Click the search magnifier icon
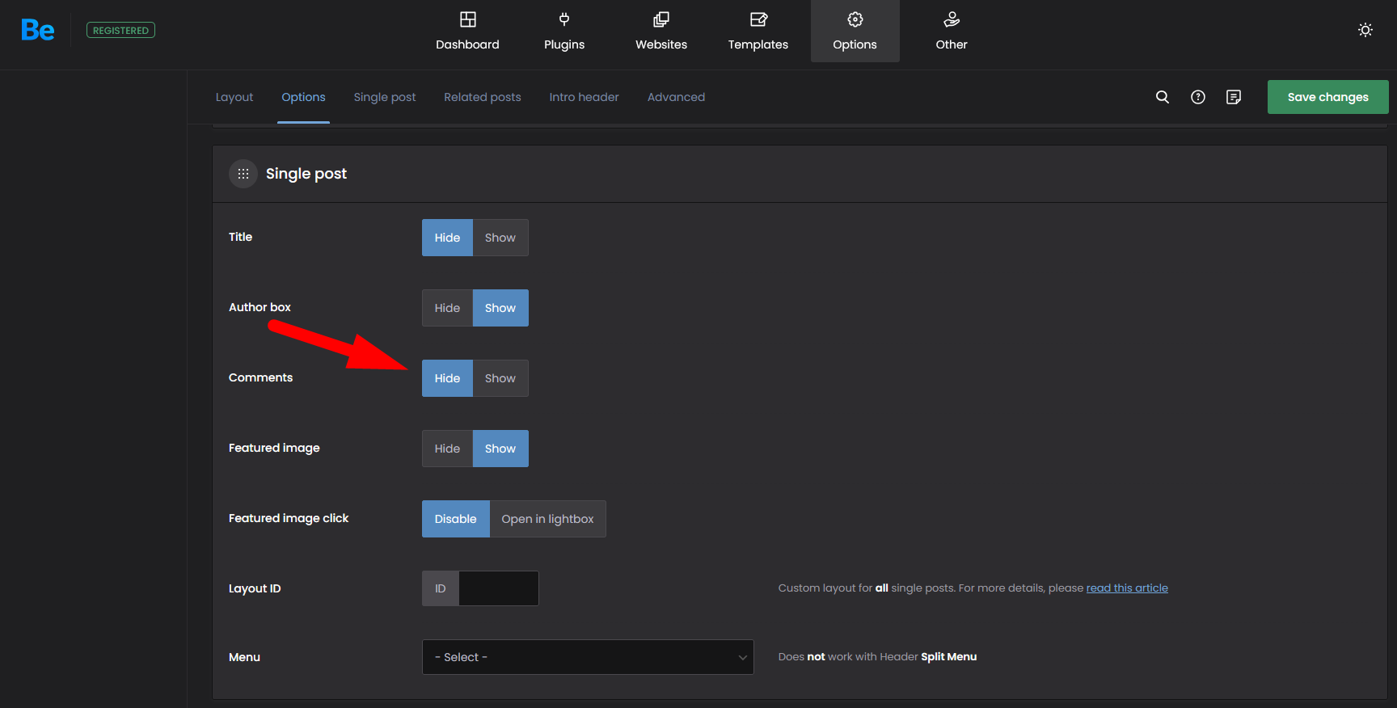Image resolution: width=1397 pixels, height=708 pixels. coord(1162,97)
